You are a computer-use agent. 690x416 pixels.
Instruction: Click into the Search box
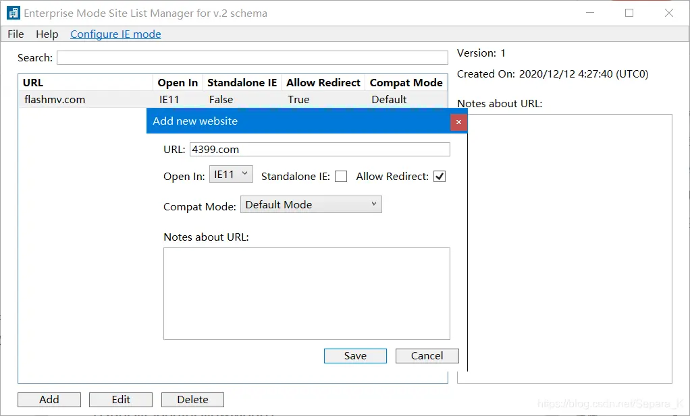pos(252,58)
